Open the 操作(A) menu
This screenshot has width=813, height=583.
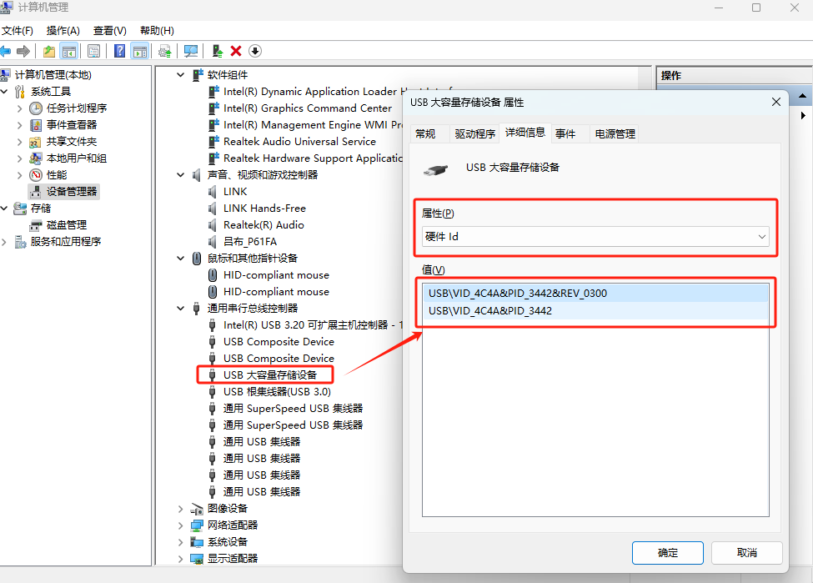[63, 31]
